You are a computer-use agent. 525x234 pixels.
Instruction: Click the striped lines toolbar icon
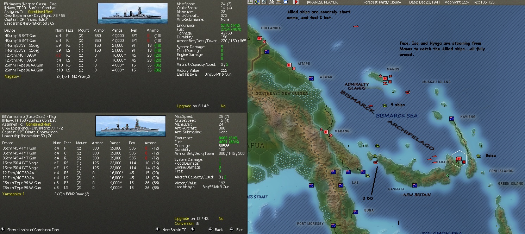(279, 2)
